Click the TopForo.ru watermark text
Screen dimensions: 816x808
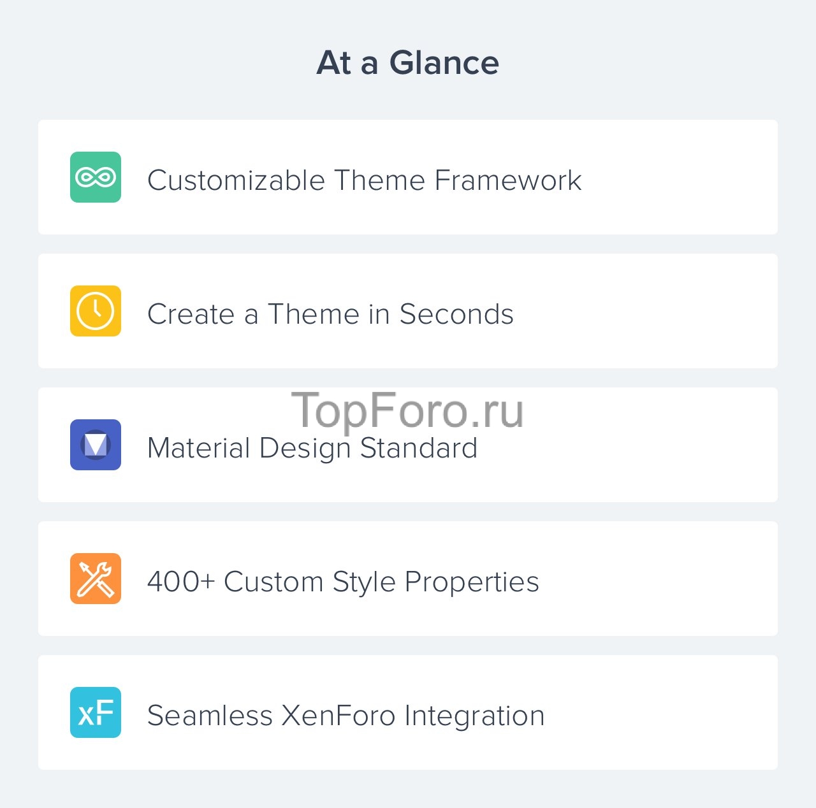pyautogui.click(x=407, y=411)
